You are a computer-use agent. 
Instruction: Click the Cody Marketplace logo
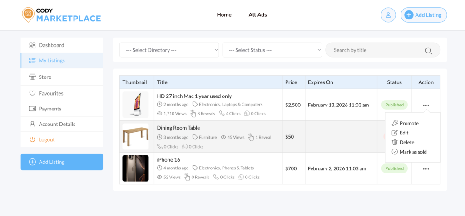point(61,15)
